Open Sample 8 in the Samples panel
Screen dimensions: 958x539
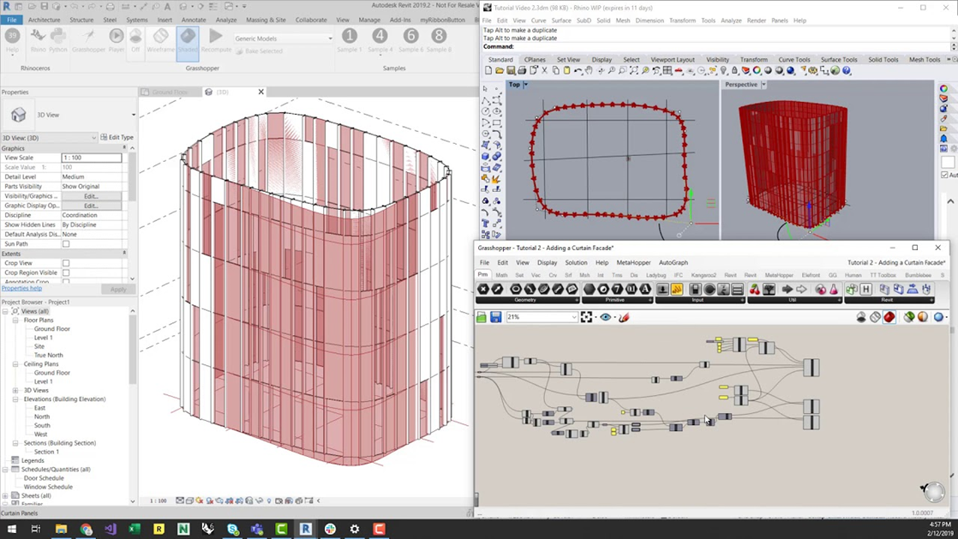[x=439, y=40]
